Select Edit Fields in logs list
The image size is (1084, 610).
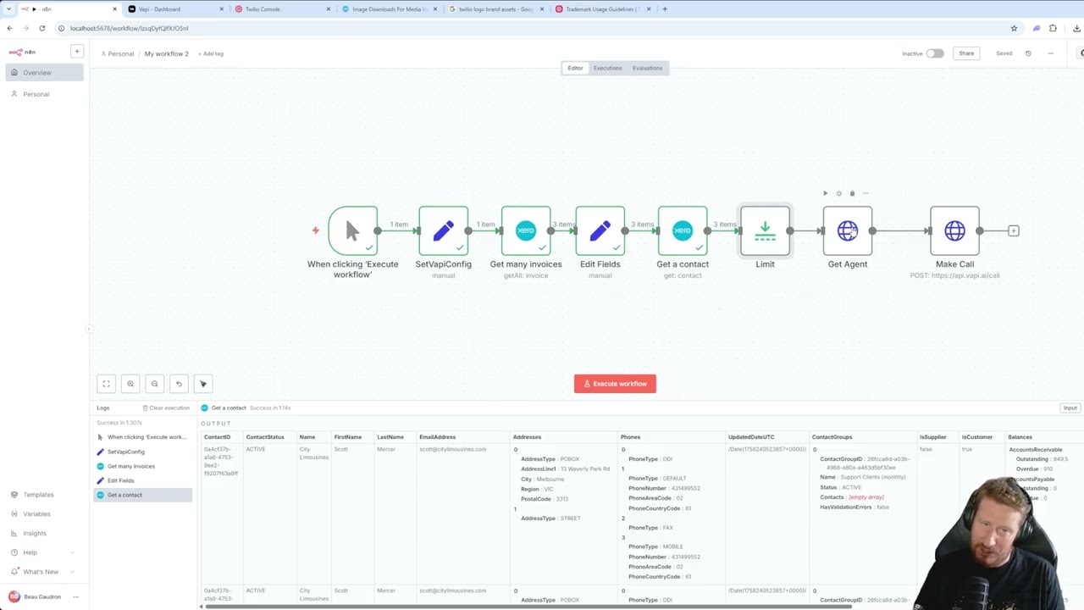pyautogui.click(x=142, y=480)
